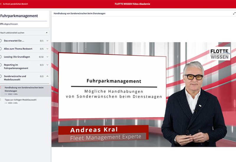The image size is (236, 162).
Task: Click the course progress bar under Fuhrparkmanagement
Action: point(24,21)
